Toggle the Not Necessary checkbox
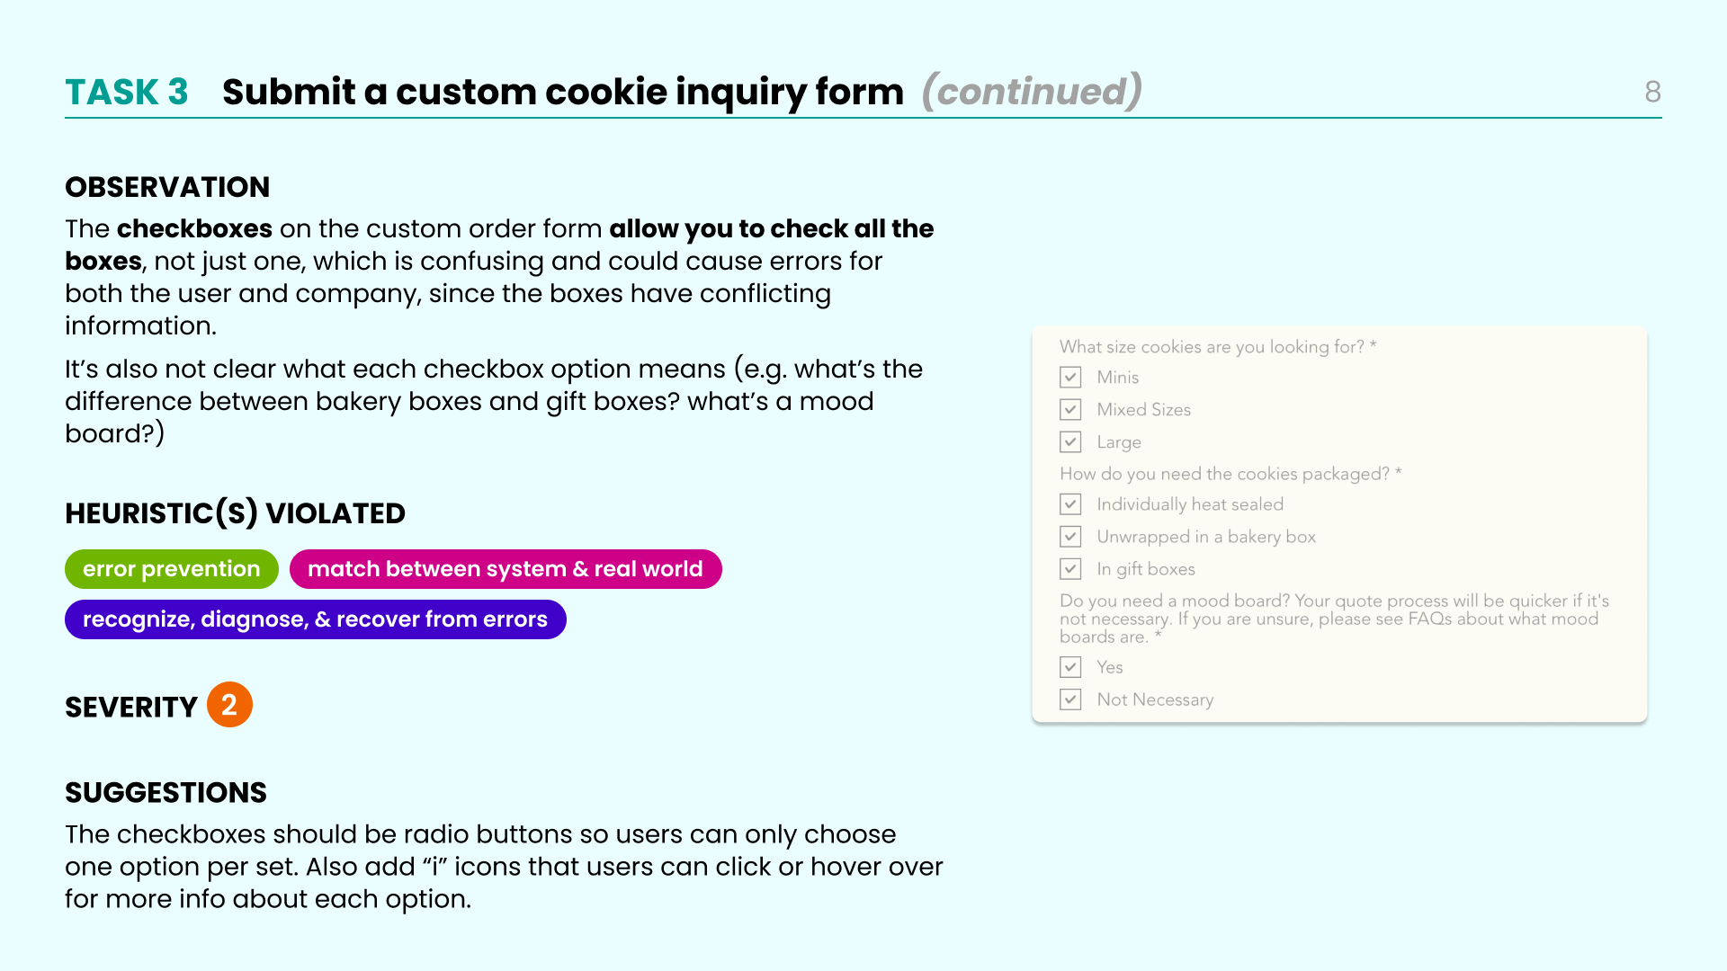1727x971 pixels. [x=1070, y=699]
